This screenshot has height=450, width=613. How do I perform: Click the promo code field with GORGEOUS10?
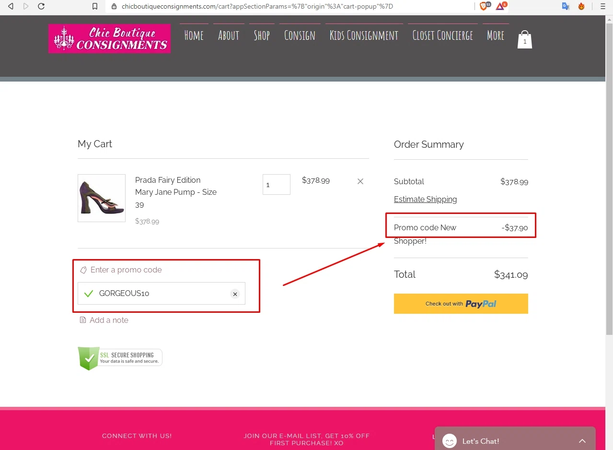(162, 293)
